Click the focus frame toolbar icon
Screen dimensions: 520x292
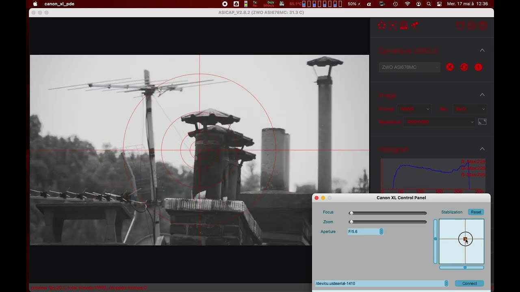pyautogui.click(x=392, y=26)
